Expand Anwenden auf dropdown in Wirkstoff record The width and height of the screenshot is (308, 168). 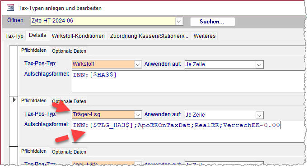[x=259, y=64]
